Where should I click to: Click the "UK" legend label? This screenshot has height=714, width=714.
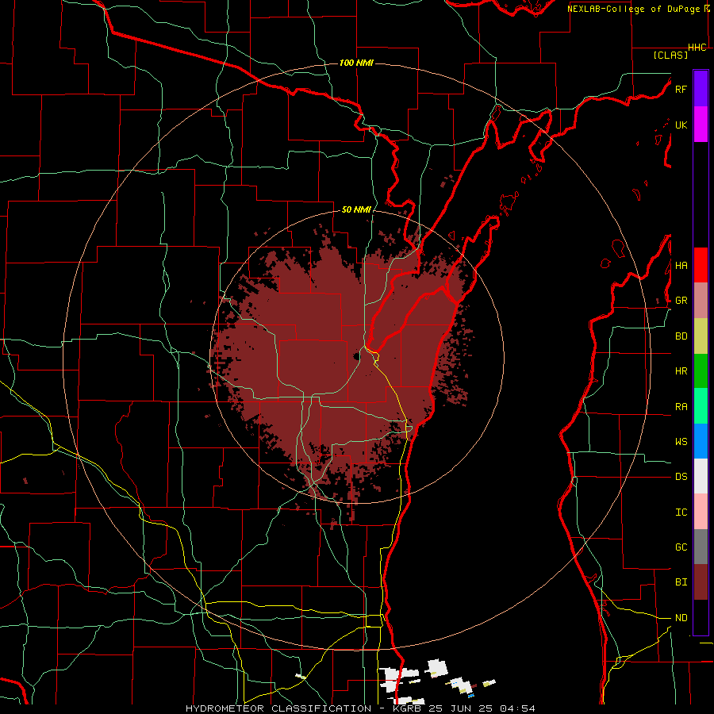pyautogui.click(x=681, y=125)
